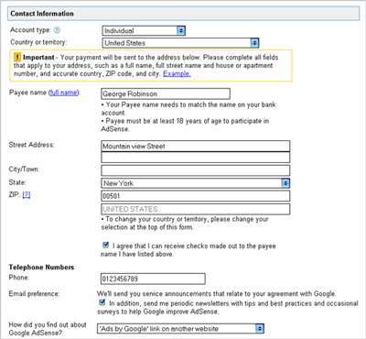366x339 pixels.
Task: Toggle the receive checks agreement checkbox
Action: 106,245
